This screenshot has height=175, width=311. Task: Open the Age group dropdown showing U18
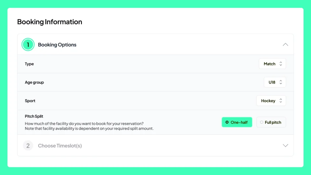pyautogui.click(x=272, y=82)
